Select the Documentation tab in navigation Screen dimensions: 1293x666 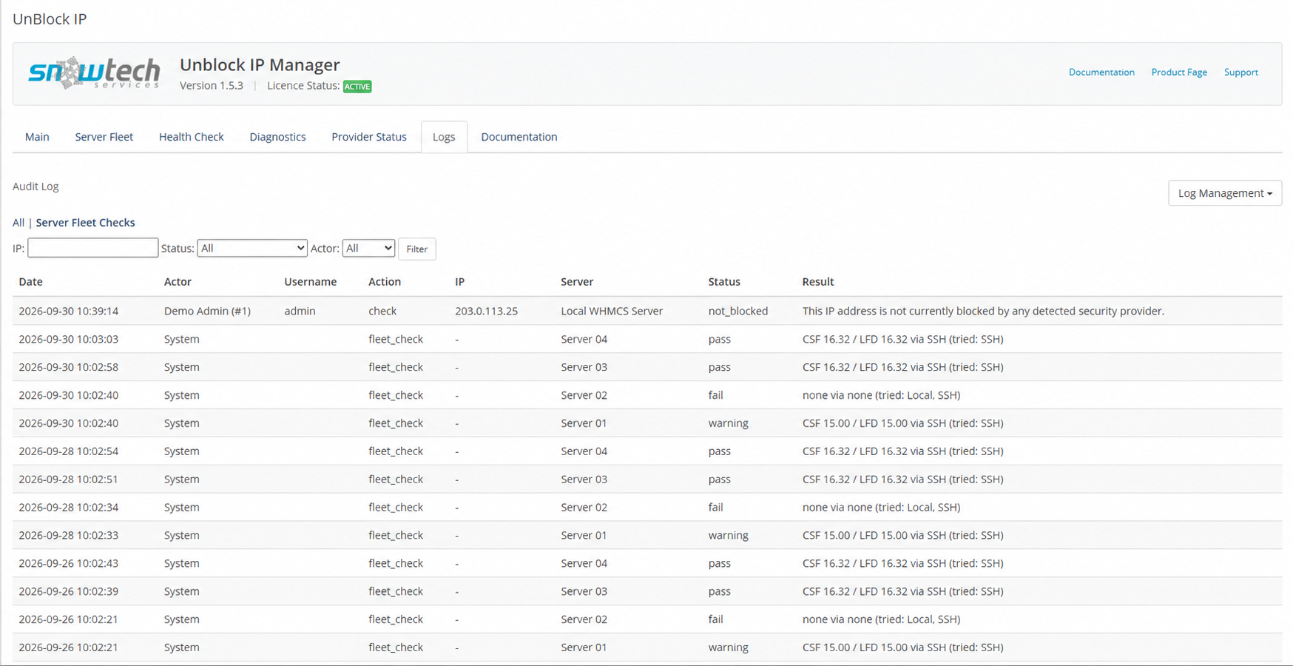point(519,137)
